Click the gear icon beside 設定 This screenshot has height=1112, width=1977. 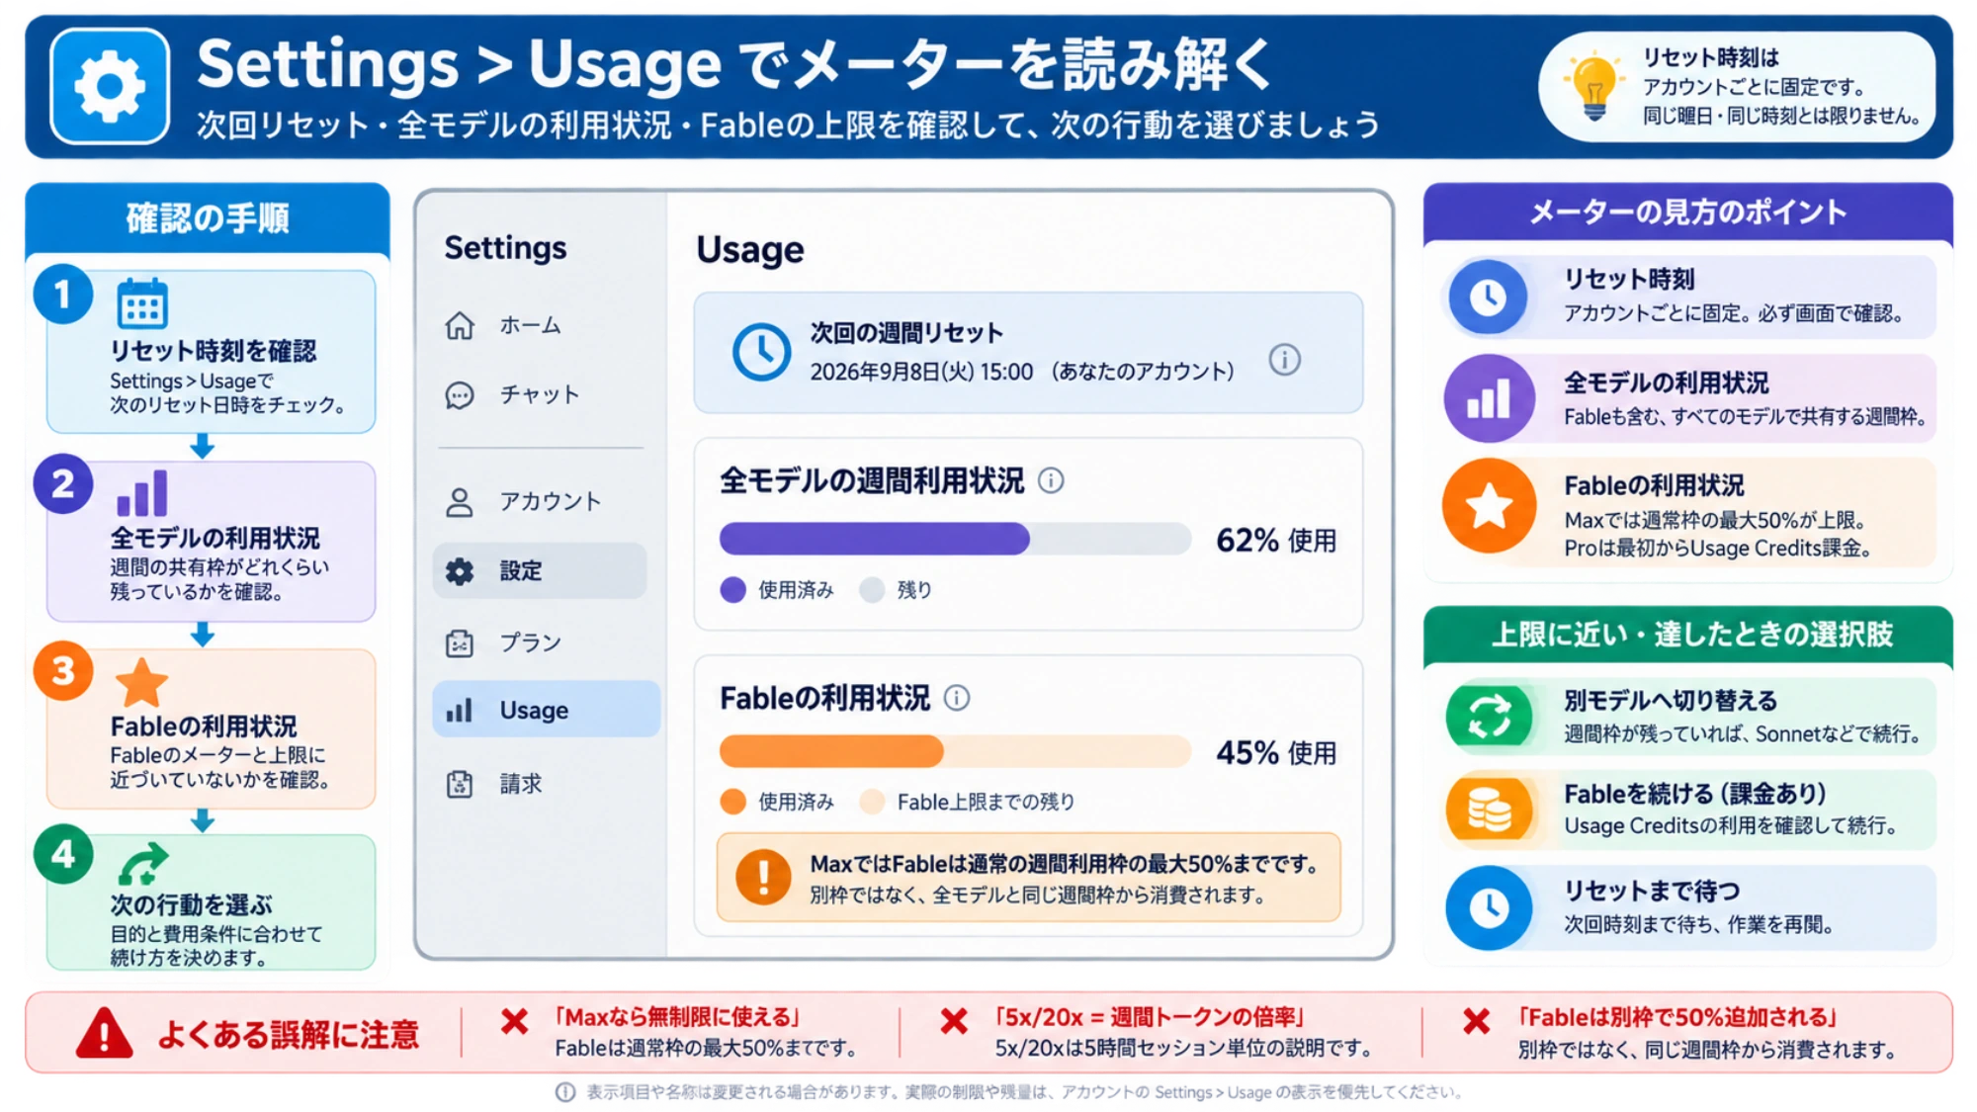(460, 571)
